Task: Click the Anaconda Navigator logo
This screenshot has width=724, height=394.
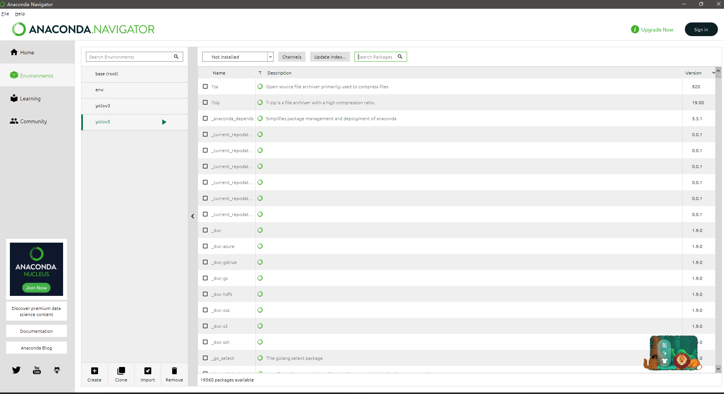Action: [84, 29]
